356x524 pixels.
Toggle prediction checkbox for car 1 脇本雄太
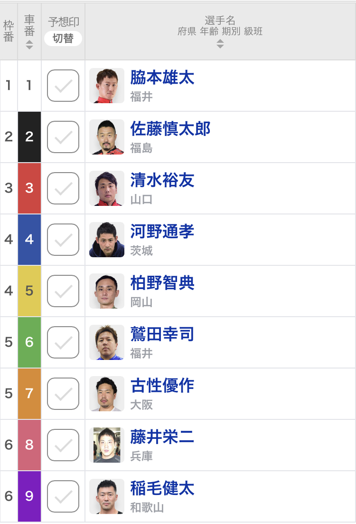click(63, 86)
